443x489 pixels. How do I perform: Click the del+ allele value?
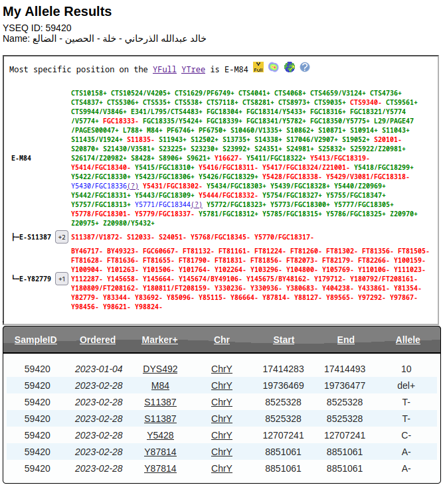coord(406,385)
